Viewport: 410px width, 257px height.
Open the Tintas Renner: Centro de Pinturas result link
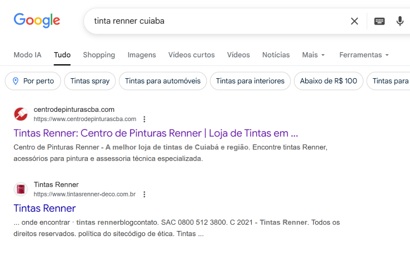point(155,133)
